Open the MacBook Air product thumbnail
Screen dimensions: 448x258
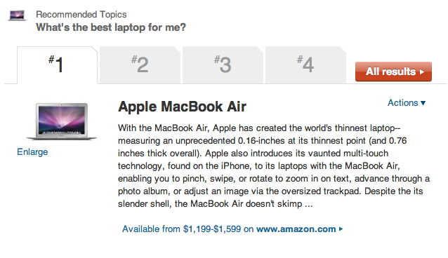tap(62, 121)
